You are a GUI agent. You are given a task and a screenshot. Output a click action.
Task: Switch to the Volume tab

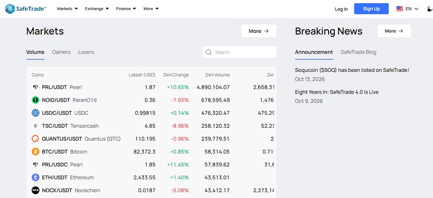tap(35, 52)
